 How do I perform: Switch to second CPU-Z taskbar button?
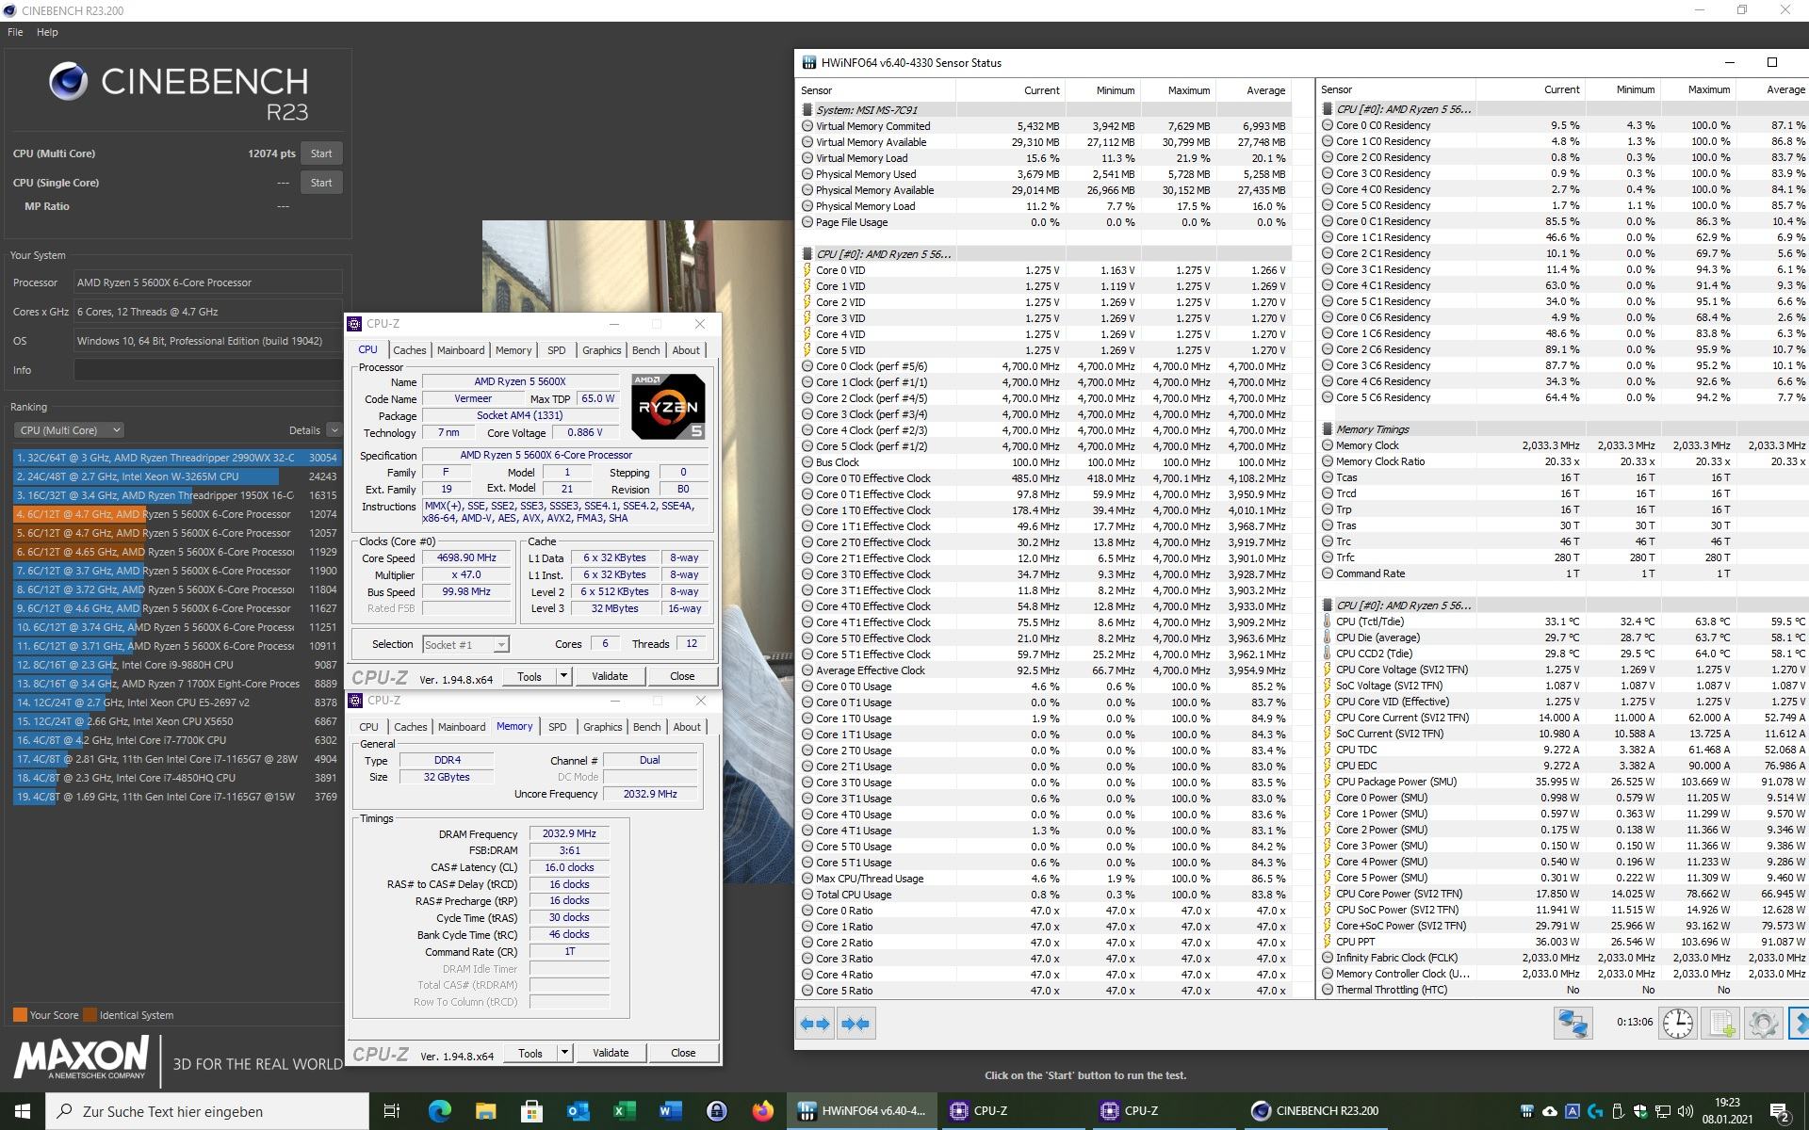click(x=1165, y=1111)
